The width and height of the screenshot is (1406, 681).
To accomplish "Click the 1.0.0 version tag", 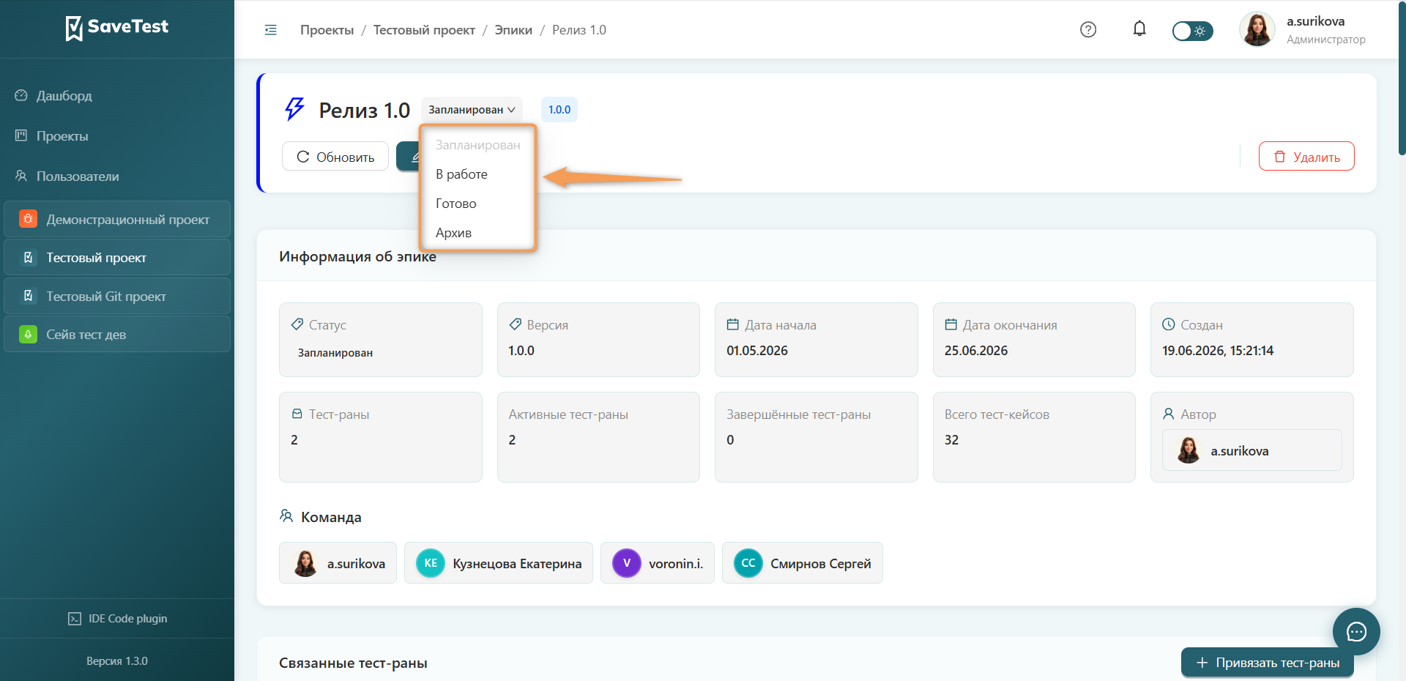I will [559, 110].
